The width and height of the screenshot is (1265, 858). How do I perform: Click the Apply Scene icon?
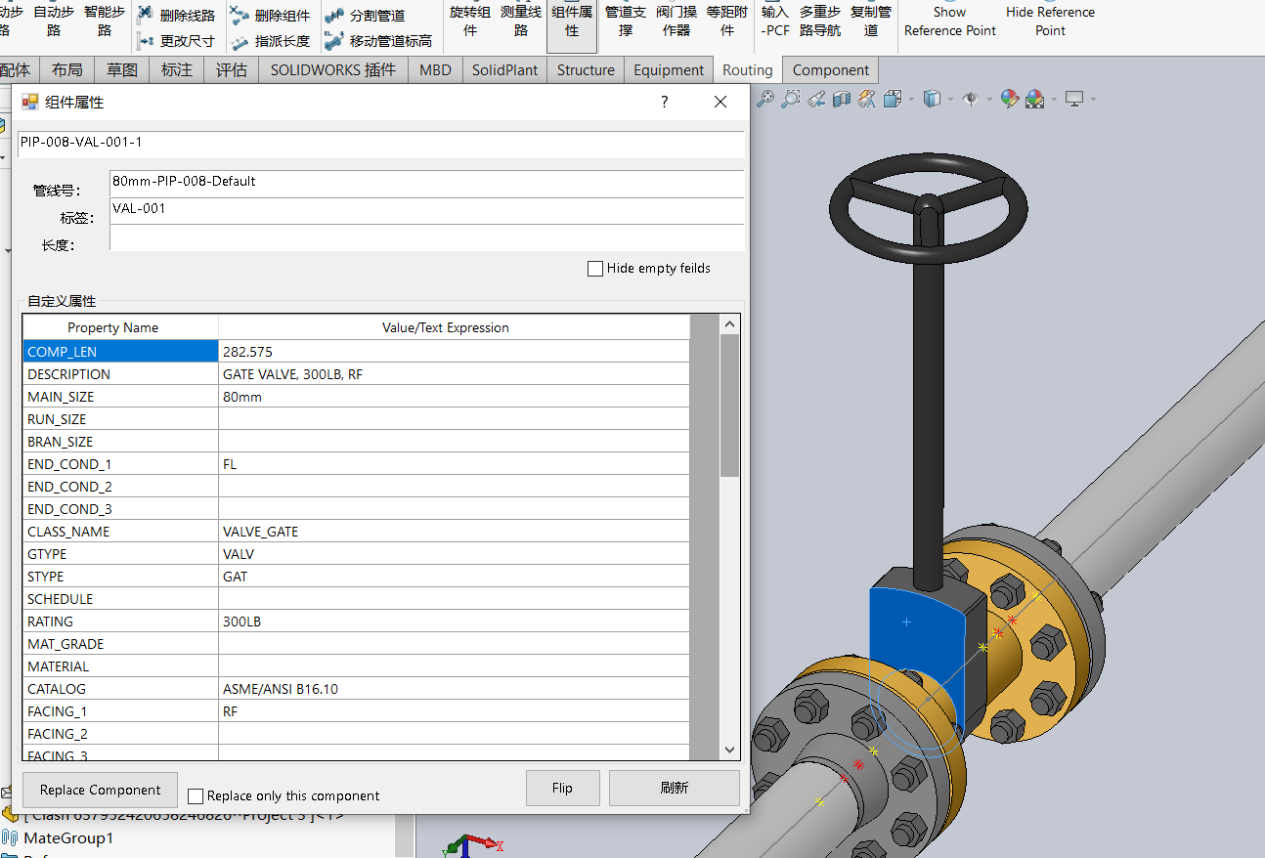pyautogui.click(x=1035, y=99)
